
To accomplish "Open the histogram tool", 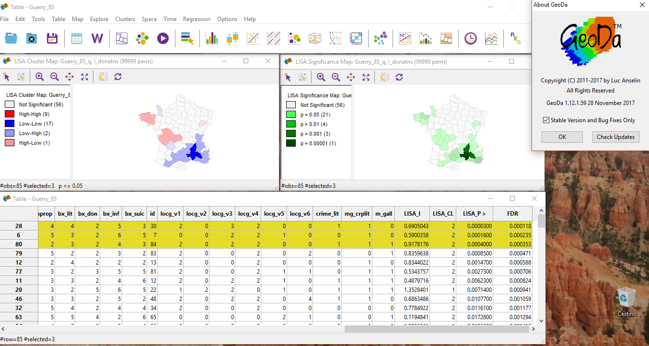I will point(212,38).
